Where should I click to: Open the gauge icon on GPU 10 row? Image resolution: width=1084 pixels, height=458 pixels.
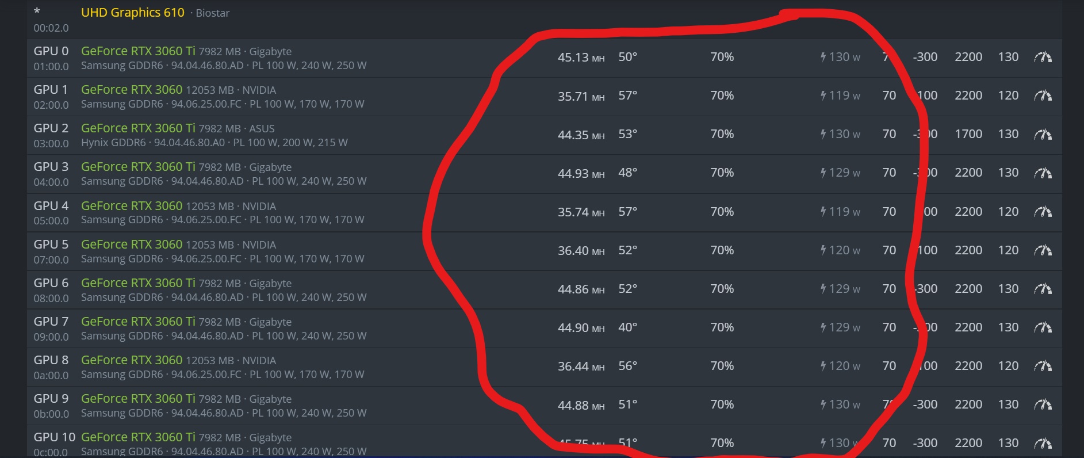(1044, 443)
